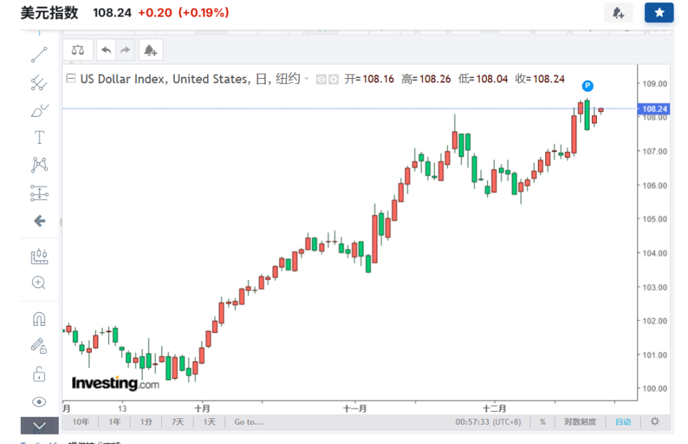Click the 十一月 date axis label
The width and height of the screenshot is (688, 444).
(355, 408)
